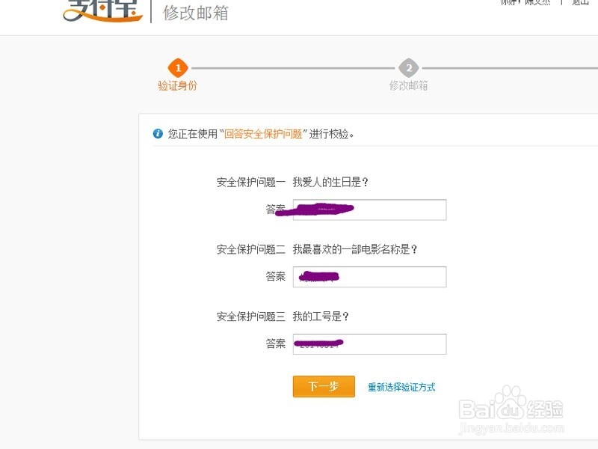Select the 验证身份 step label
This screenshot has width=598, height=449.
pos(178,85)
